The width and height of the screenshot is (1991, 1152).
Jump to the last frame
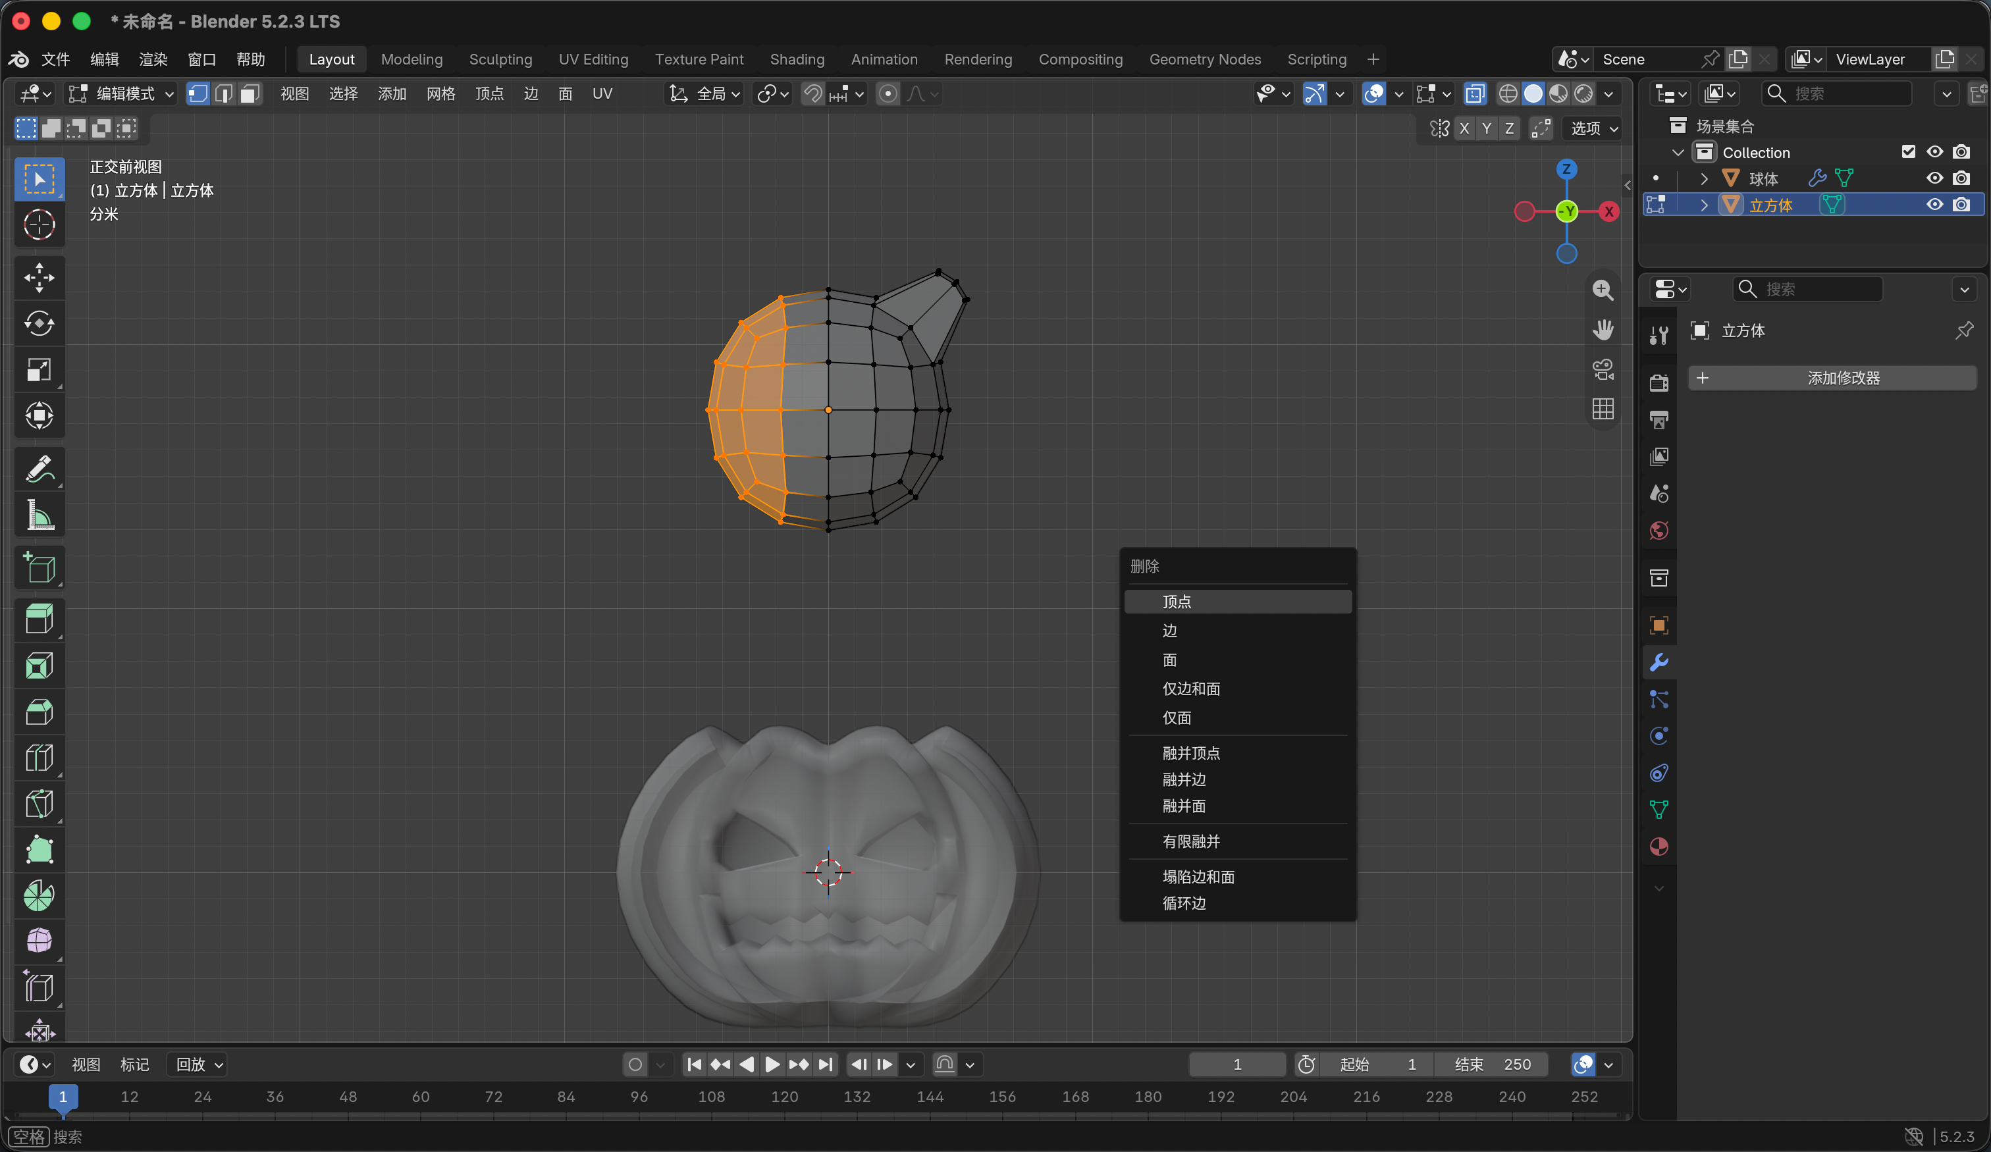point(825,1064)
